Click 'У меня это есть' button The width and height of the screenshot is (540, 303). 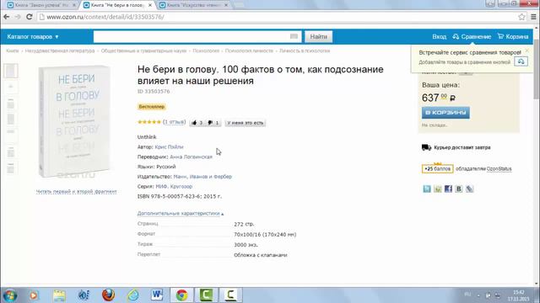[x=246, y=123]
